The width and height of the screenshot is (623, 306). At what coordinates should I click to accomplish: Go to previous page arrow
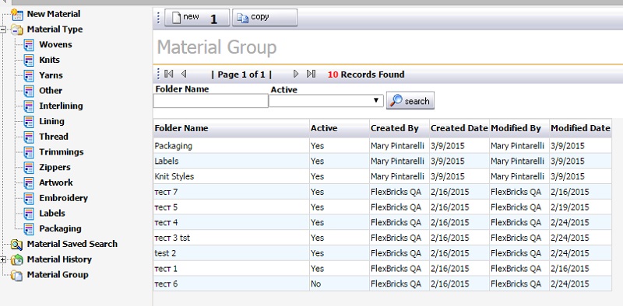pos(184,74)
